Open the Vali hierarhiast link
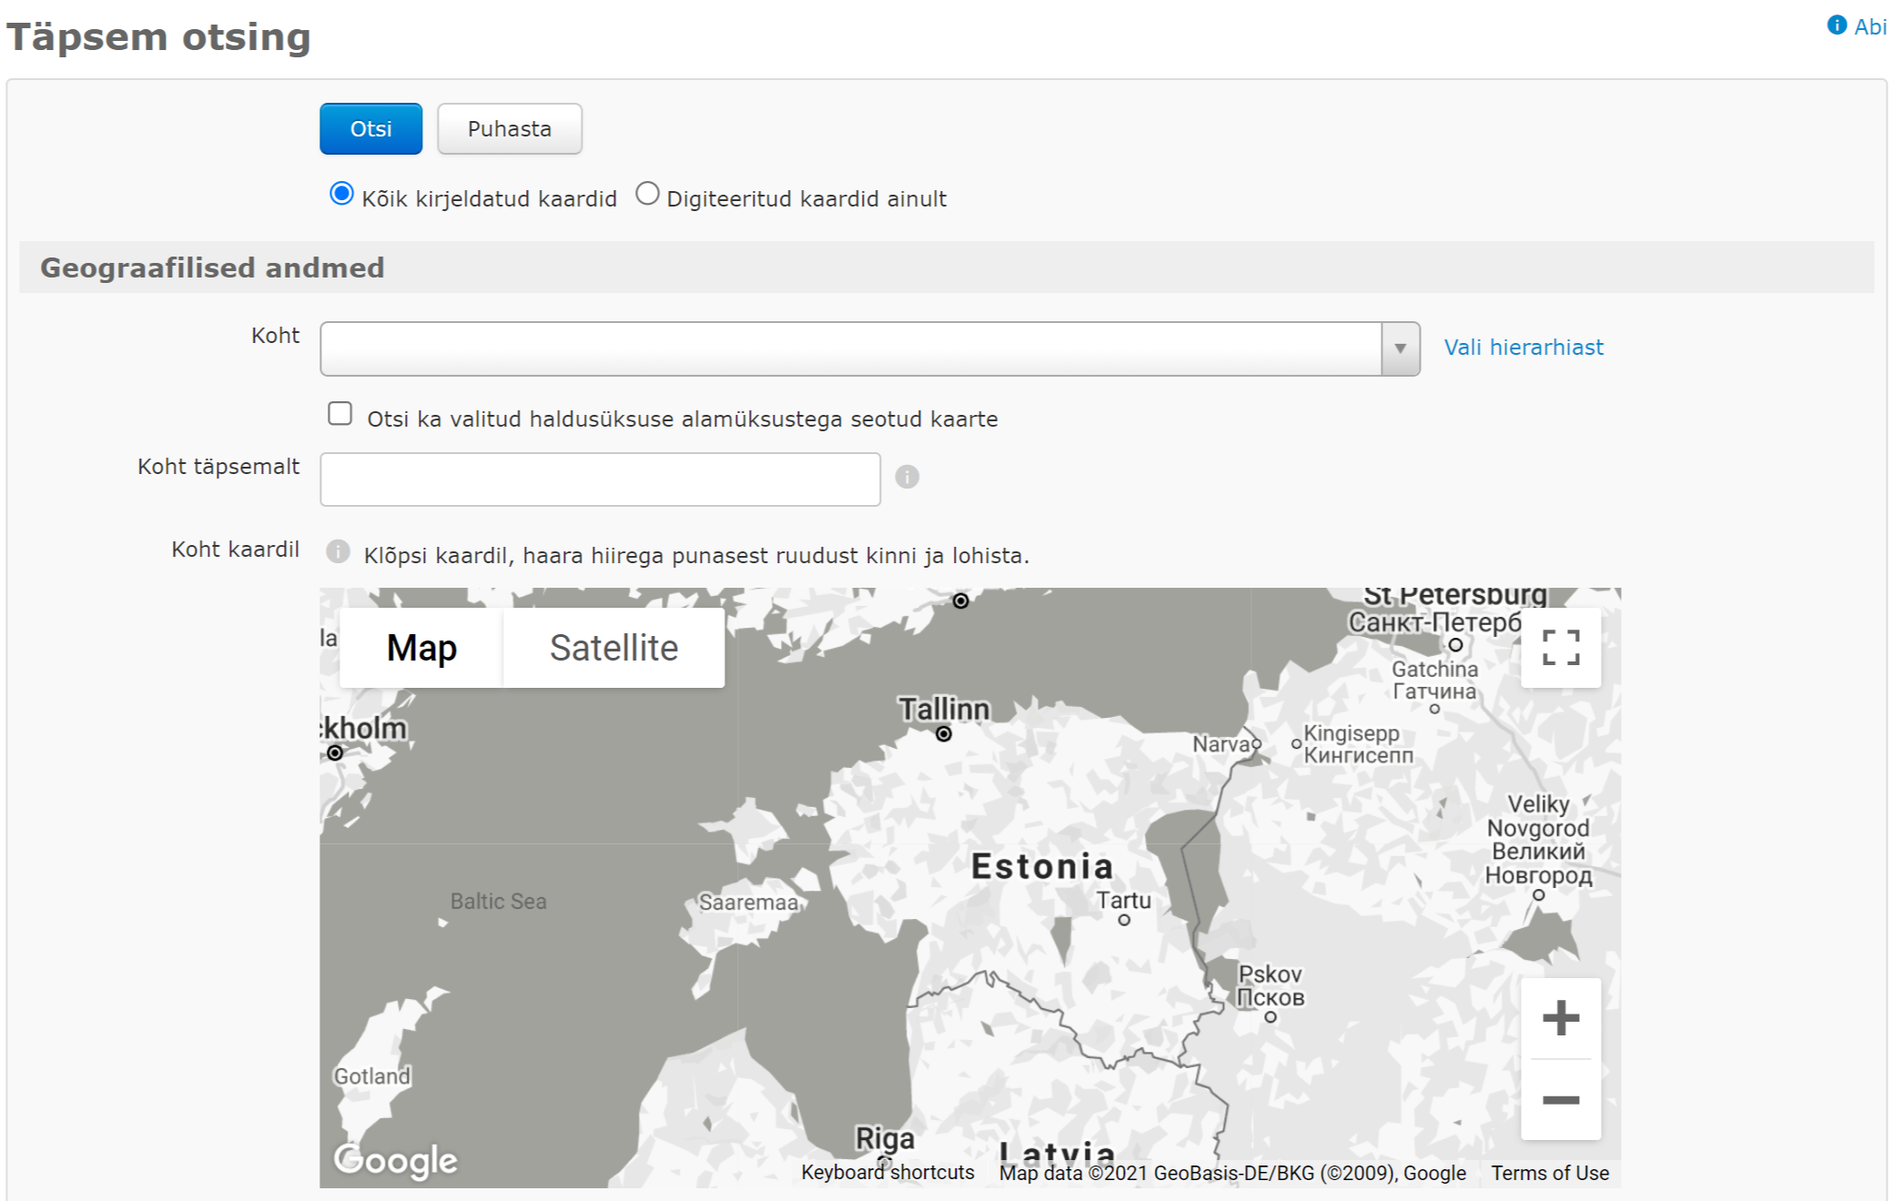Image resolution: width=1894 pixels, height=1201 pixels. 1523,348
